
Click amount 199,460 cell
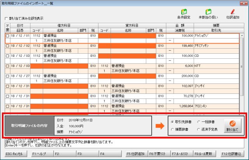(x=180, y=46)
